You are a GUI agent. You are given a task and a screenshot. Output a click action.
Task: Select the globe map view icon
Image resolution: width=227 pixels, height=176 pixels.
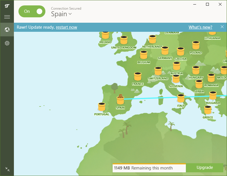tap(7, 30)
